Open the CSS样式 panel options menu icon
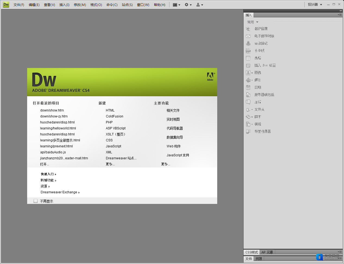Viewport: 344px width, 264px height. 340,252
